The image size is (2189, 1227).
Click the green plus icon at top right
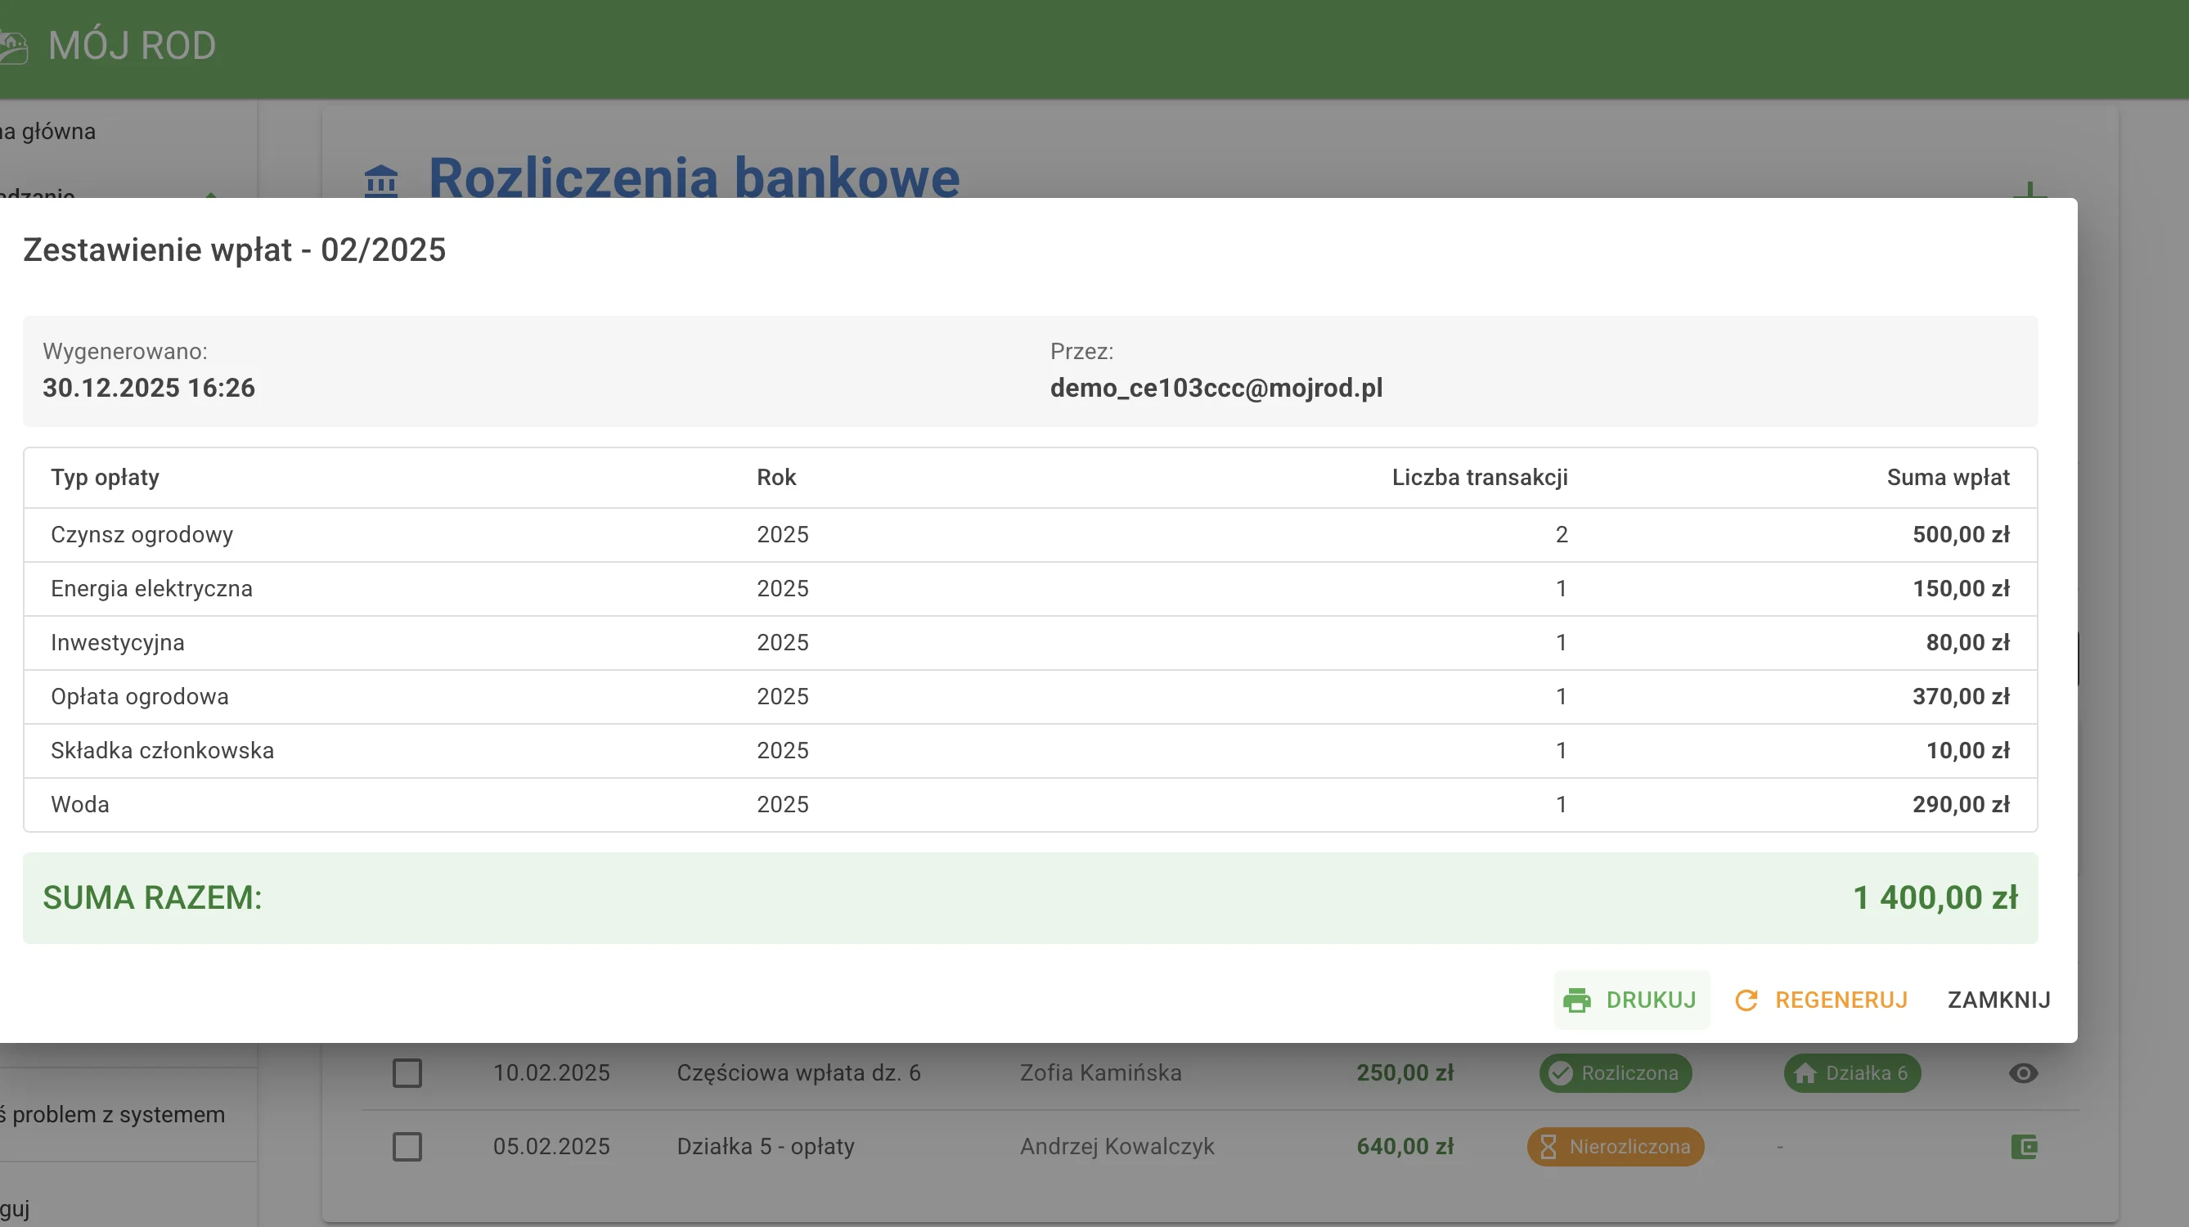(x=2030, y=191)
